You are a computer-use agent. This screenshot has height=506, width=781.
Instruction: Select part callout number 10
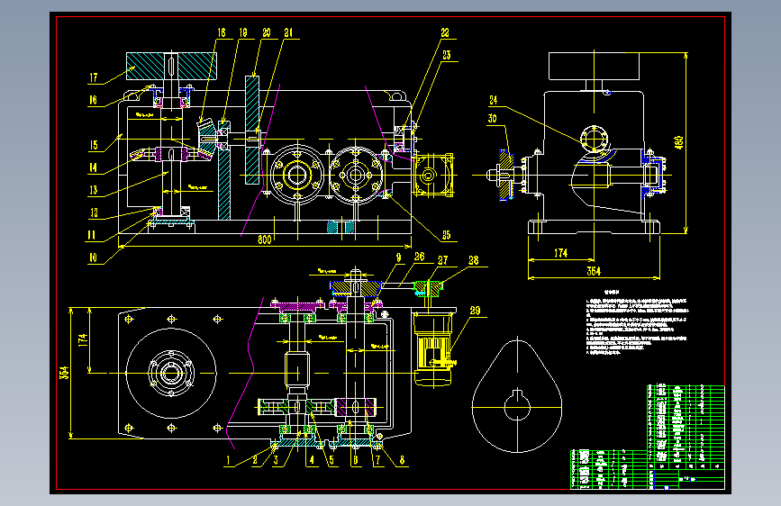point(93,258)
